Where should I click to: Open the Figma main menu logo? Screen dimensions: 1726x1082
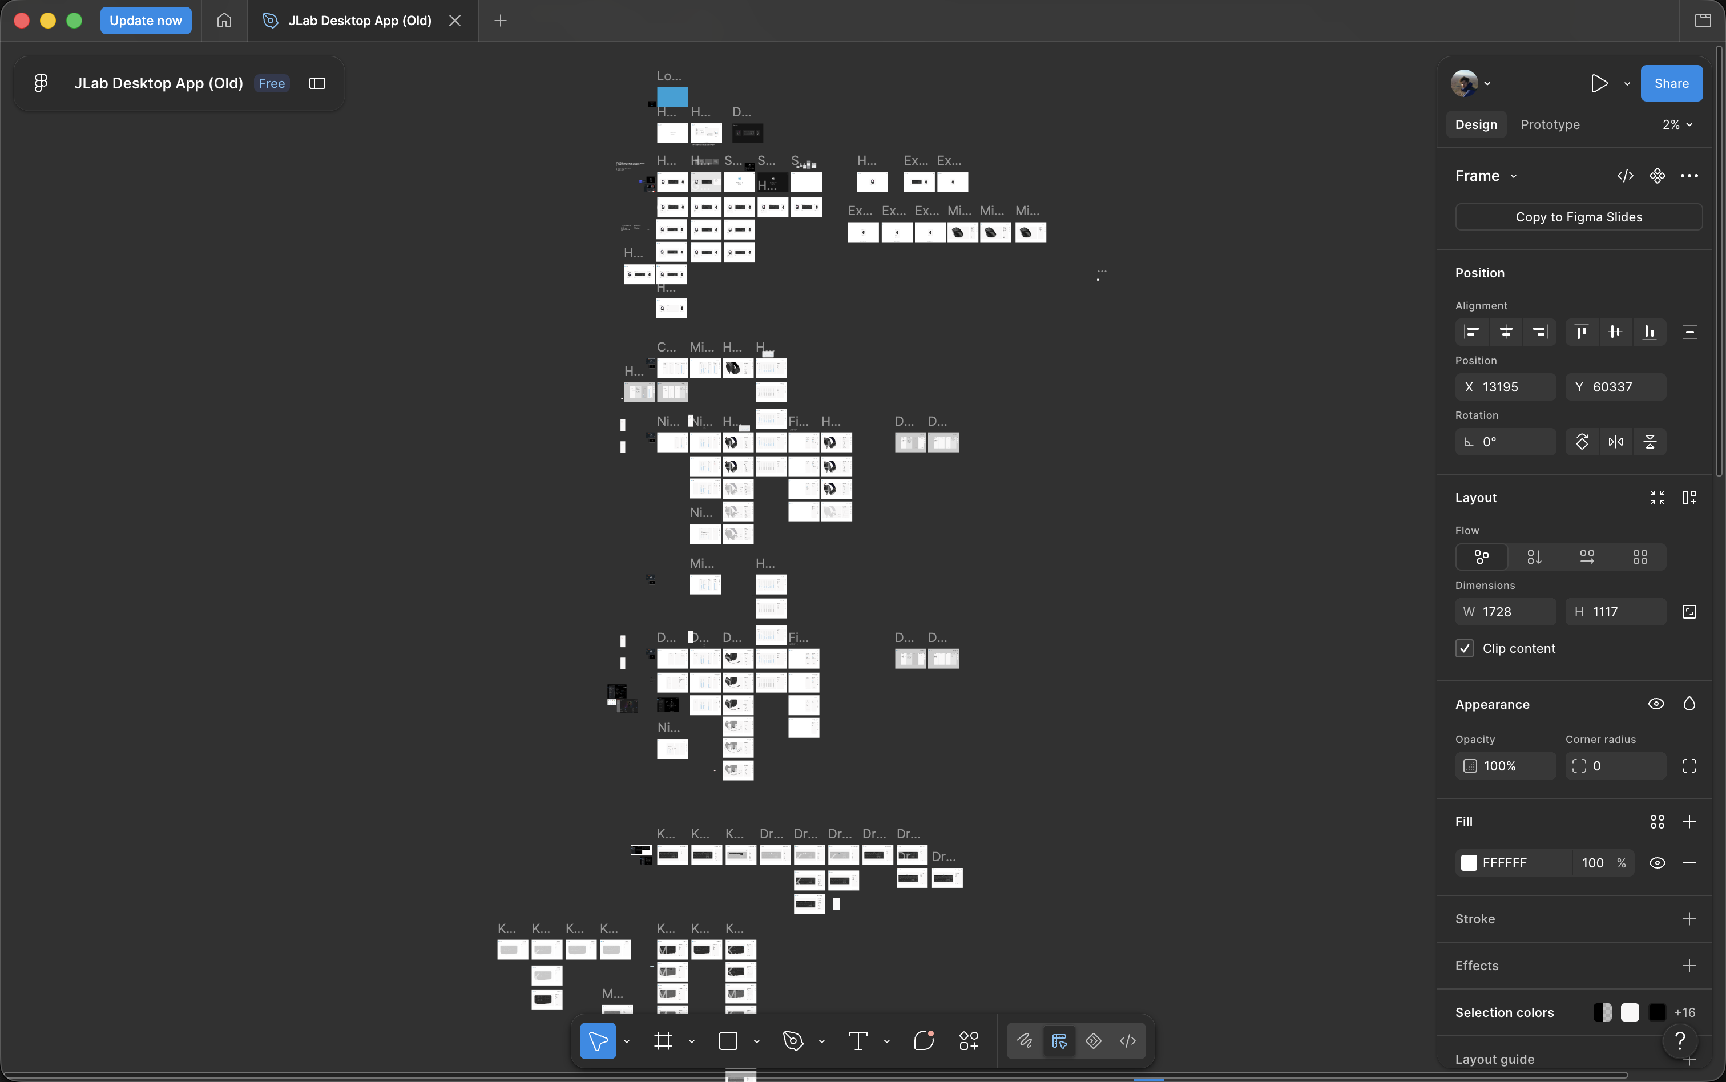41,83
